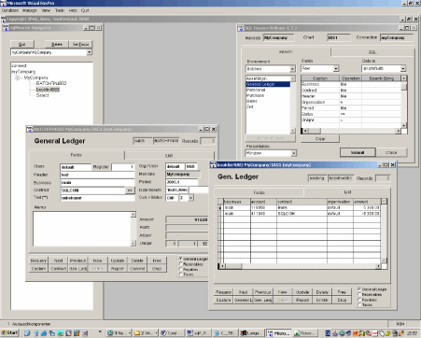Screen dimensions: 421x338
Task: Open the View menu
Action: coord(46,10)
